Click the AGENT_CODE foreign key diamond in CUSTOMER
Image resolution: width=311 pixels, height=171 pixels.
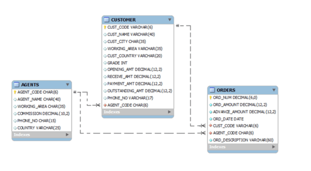(x=105, y=105)
